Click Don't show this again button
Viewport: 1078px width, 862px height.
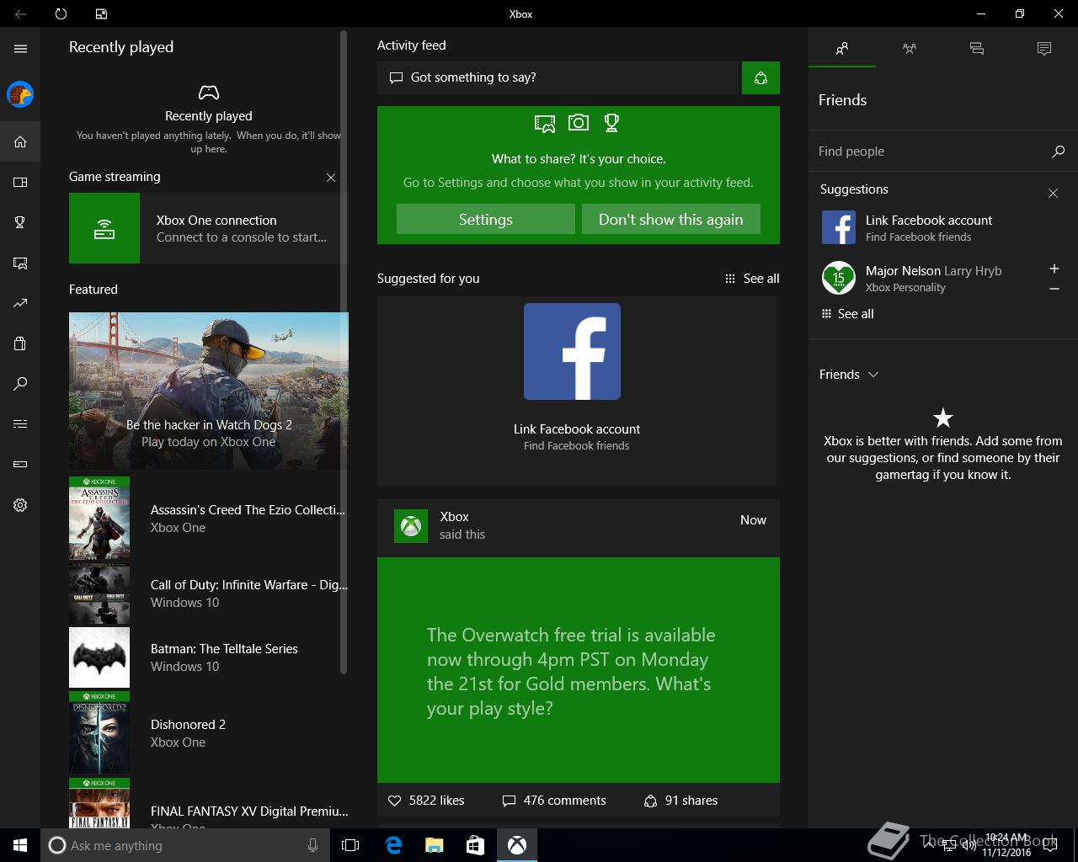[x=671, y=219]
